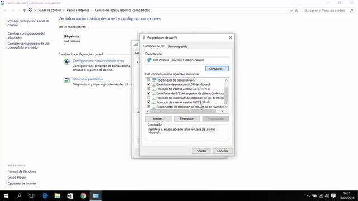Launch Google Chrome from the taskbar
The width and height of the screenshot is (358, 201).
83,196
